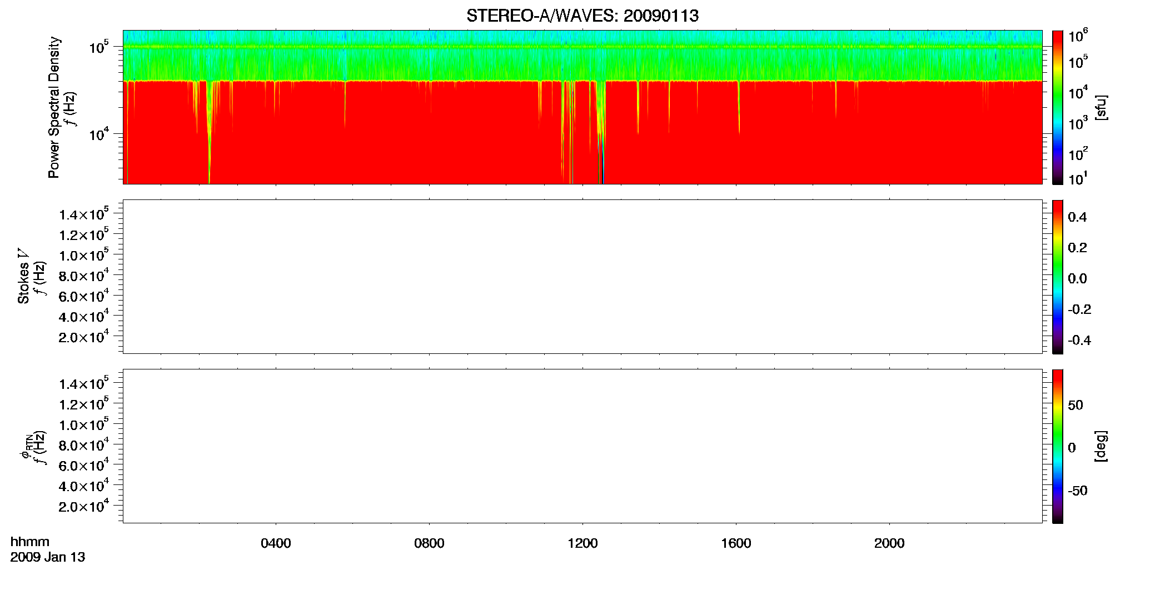Click the empty phi RTN plot panel
This screenshot has width=1165, height=600.
pos(582,446)
